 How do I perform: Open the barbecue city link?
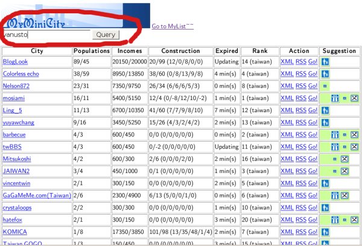[14, 135]
